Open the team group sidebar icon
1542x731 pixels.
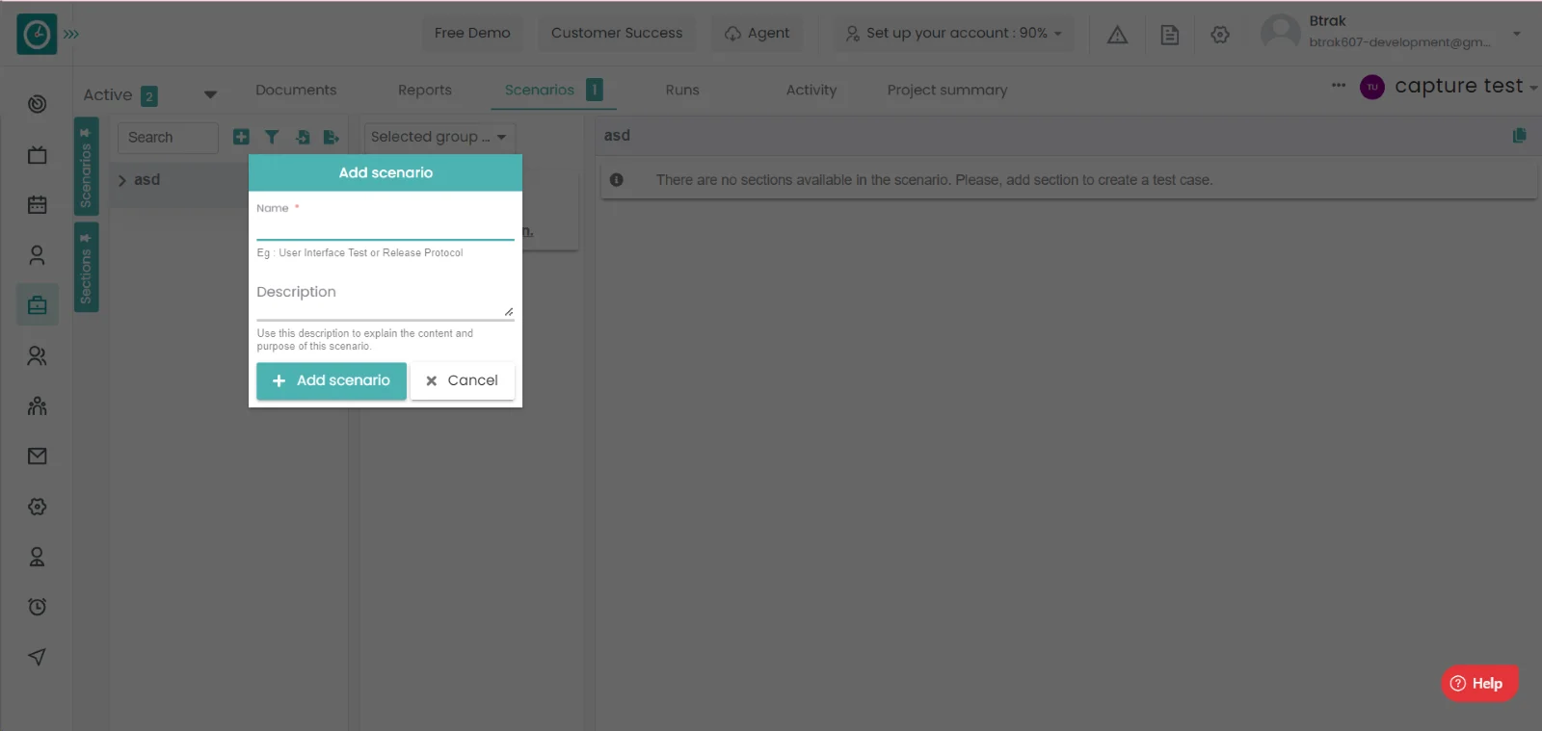click(x=38, y=405)
